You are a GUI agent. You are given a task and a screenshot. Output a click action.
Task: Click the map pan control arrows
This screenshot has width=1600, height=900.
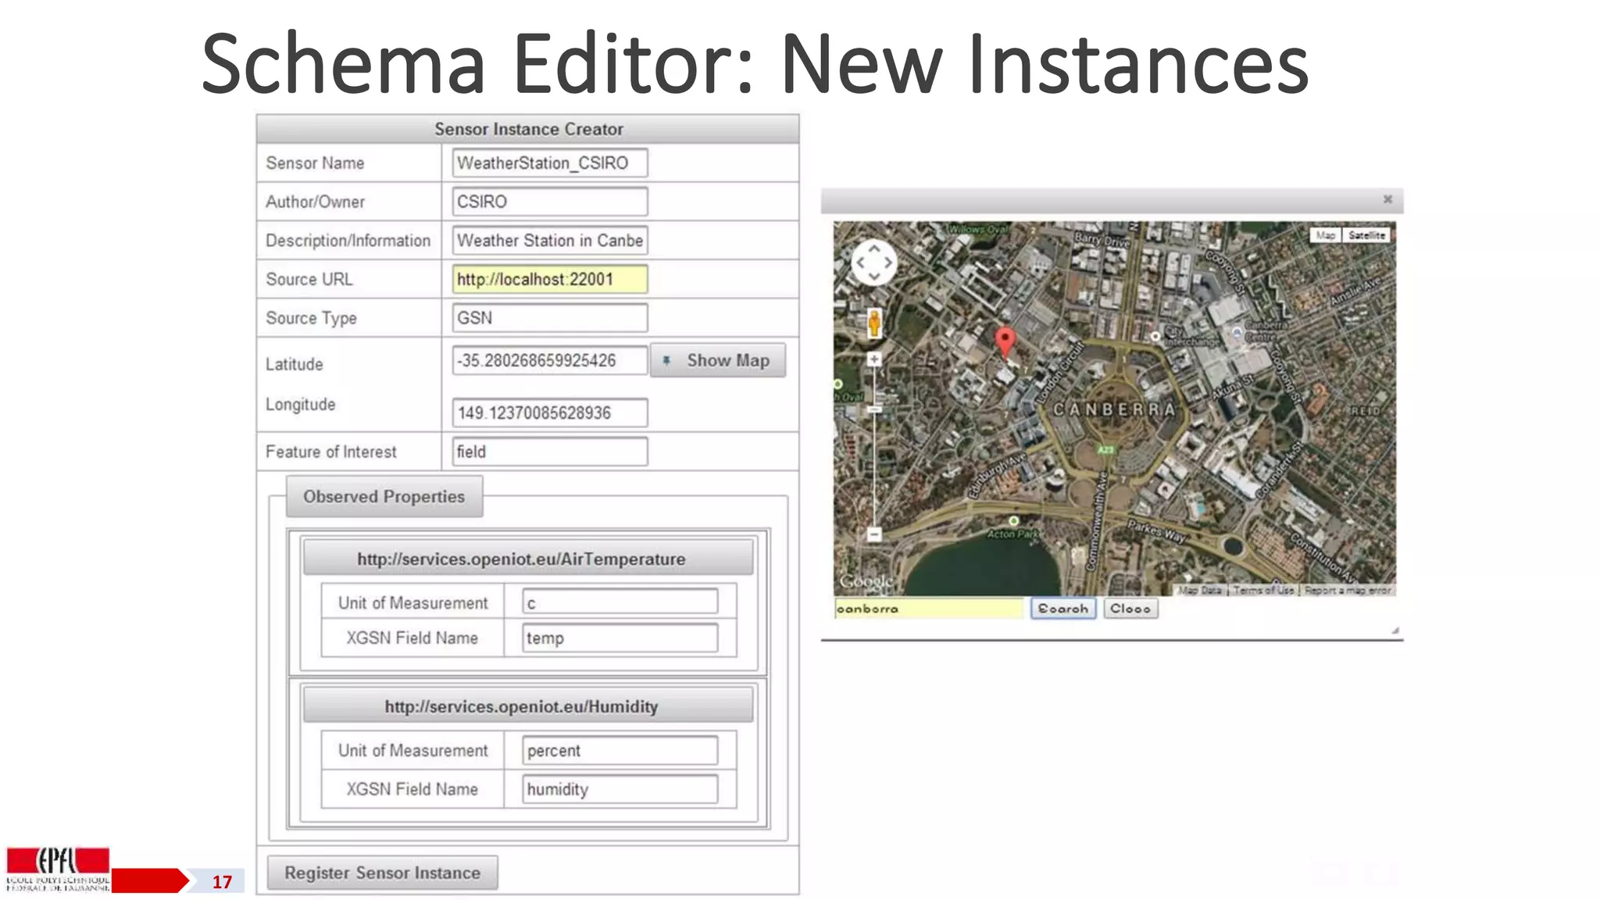(x=873, y=262)
